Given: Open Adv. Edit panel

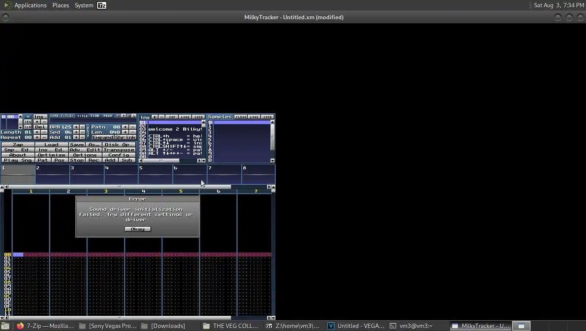Looking at the screenshot, I should tap(85, 150).
